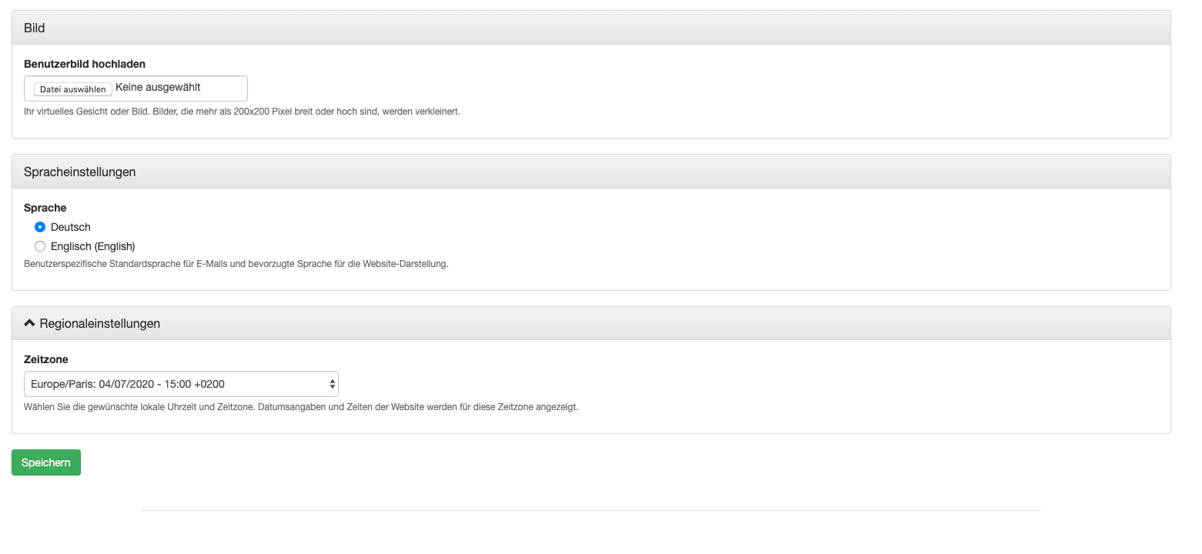The height and width of the screenshot is (554, 1202).
Task: Click the Englisch (English) label text
Action: [93, 246]
